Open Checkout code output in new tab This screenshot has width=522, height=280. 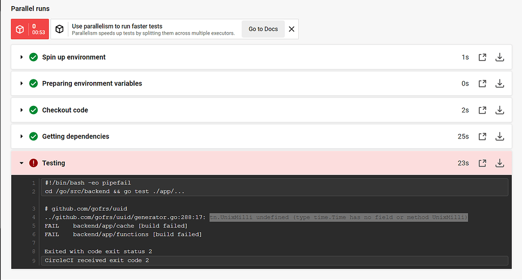(x=482, y=110)
